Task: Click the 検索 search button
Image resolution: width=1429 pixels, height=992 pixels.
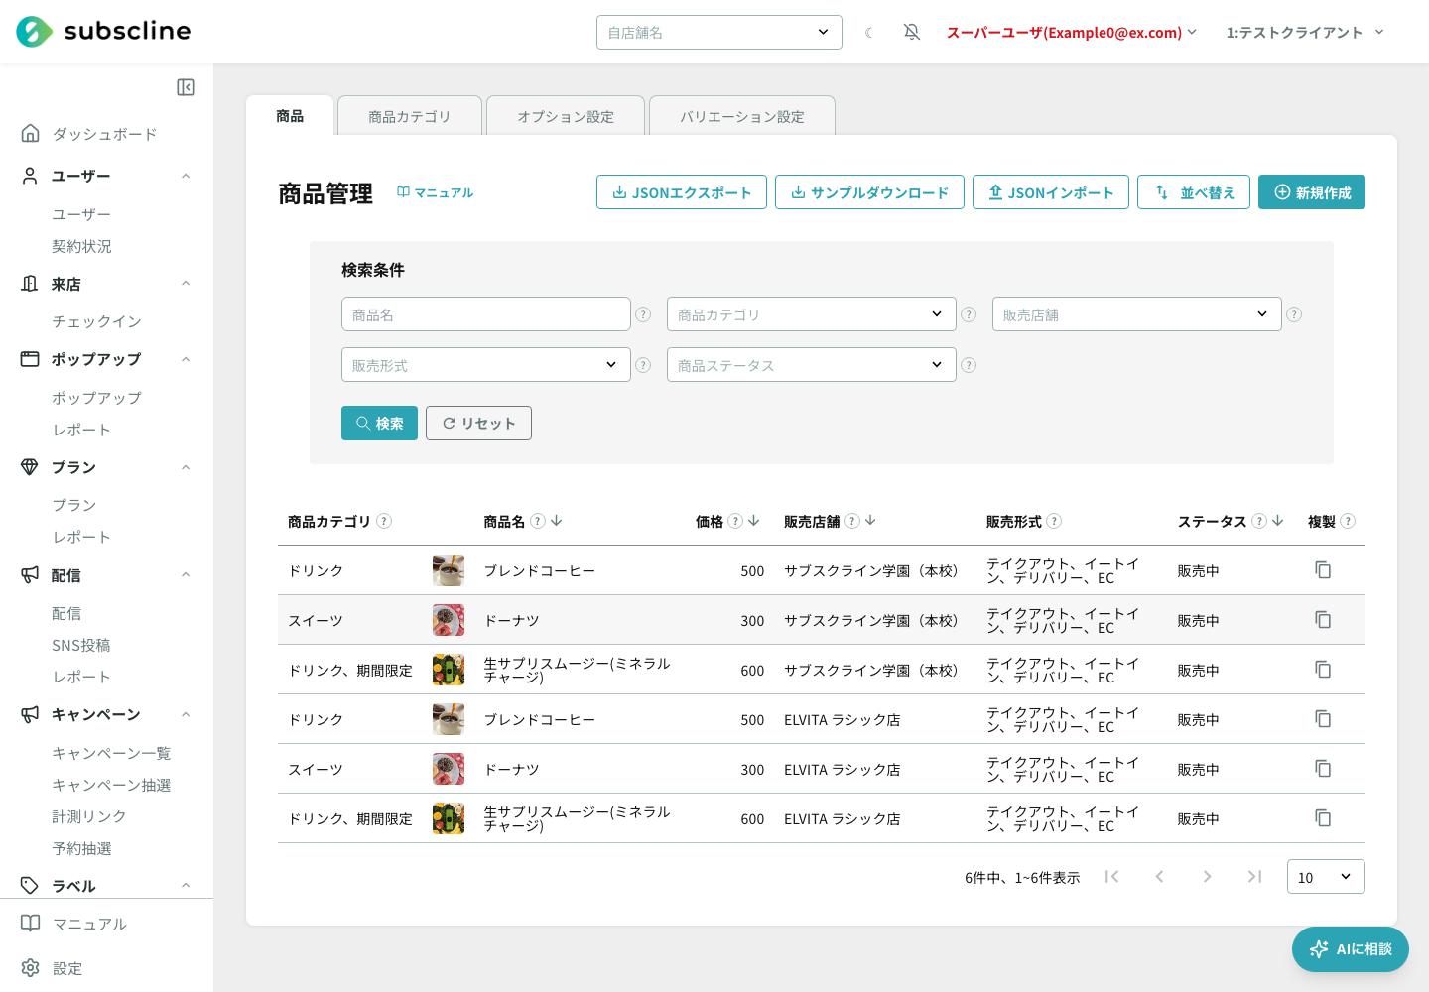Action: [x=379, y=423]
